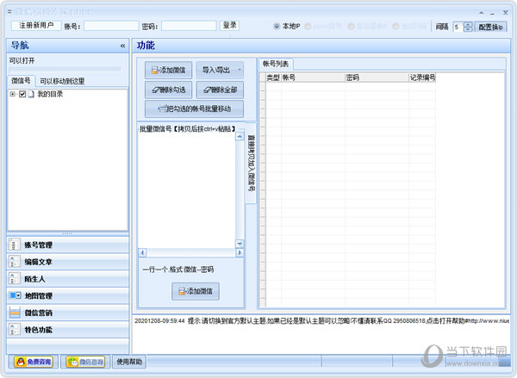Click the 密码 column header
The image size is (517, 378).
(x=377, y=77)
